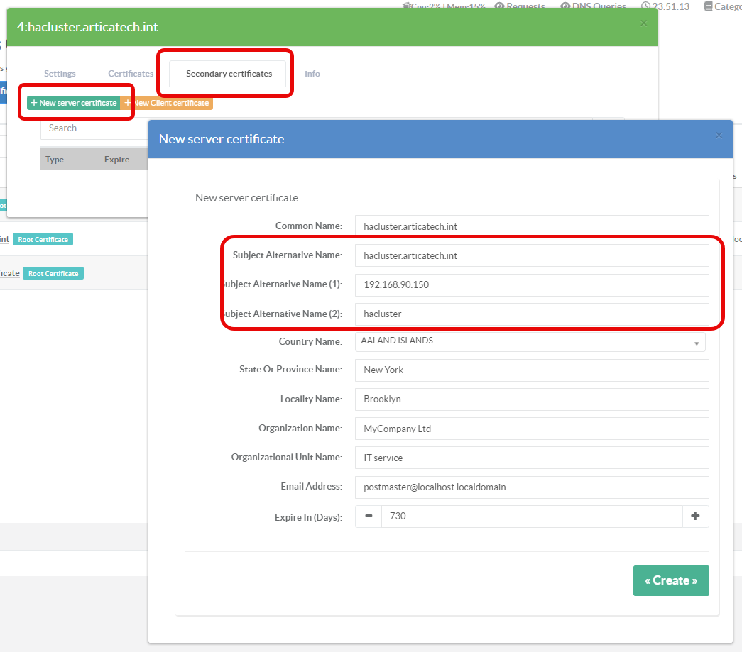Expand the Country Name dropdown

(530, 341)
